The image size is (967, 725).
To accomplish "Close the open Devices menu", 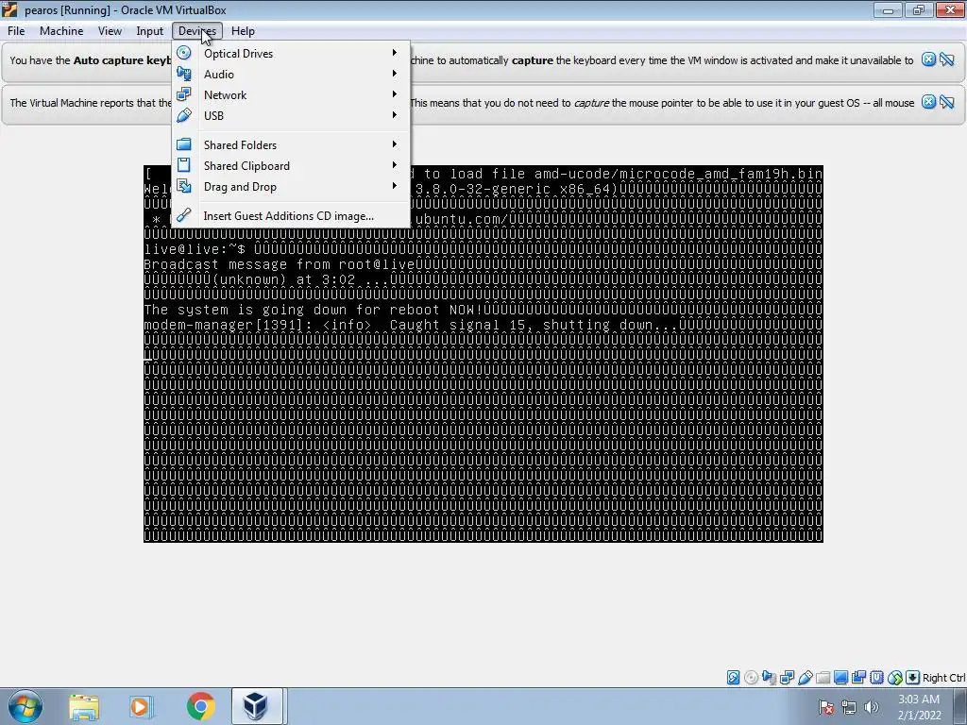I will click(x=197, y=31).
